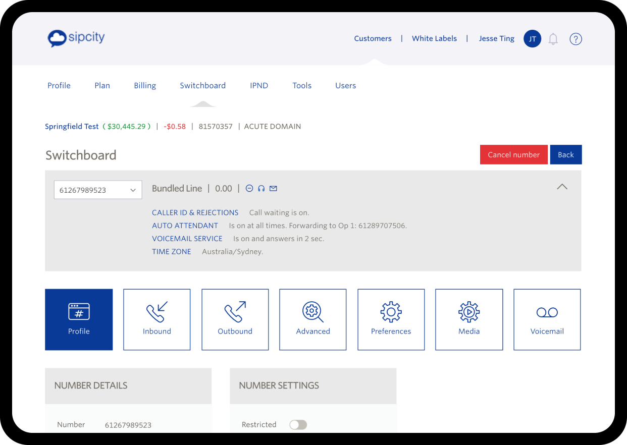Collapse the Bundled Line summary panel
This screenshot has width=627, height=445.
point(562,187)
